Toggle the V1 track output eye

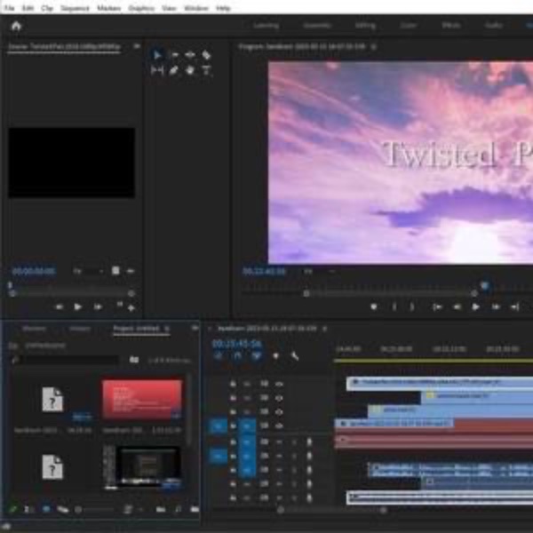pyautogui.click(x=279, y=426)
